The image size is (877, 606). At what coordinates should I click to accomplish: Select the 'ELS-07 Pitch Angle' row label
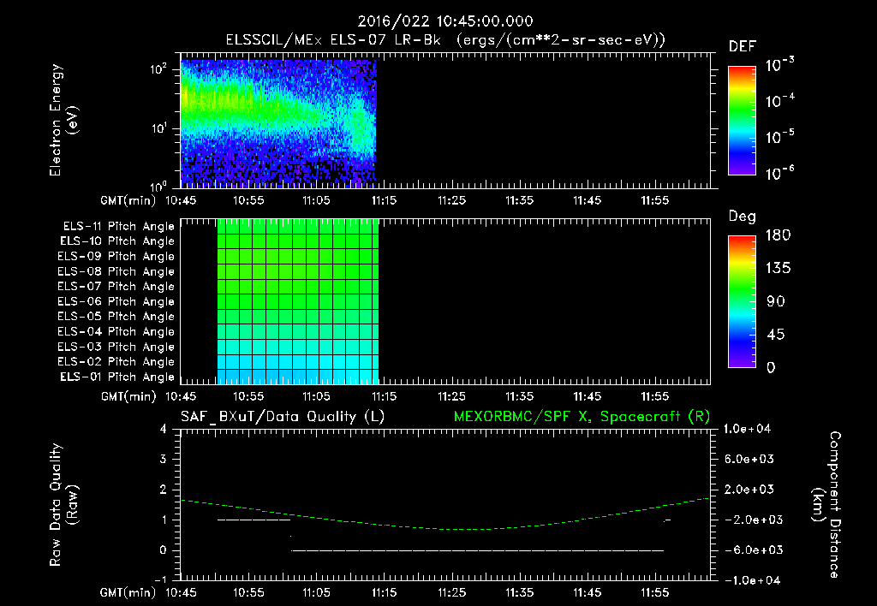(x=116, y=287)
